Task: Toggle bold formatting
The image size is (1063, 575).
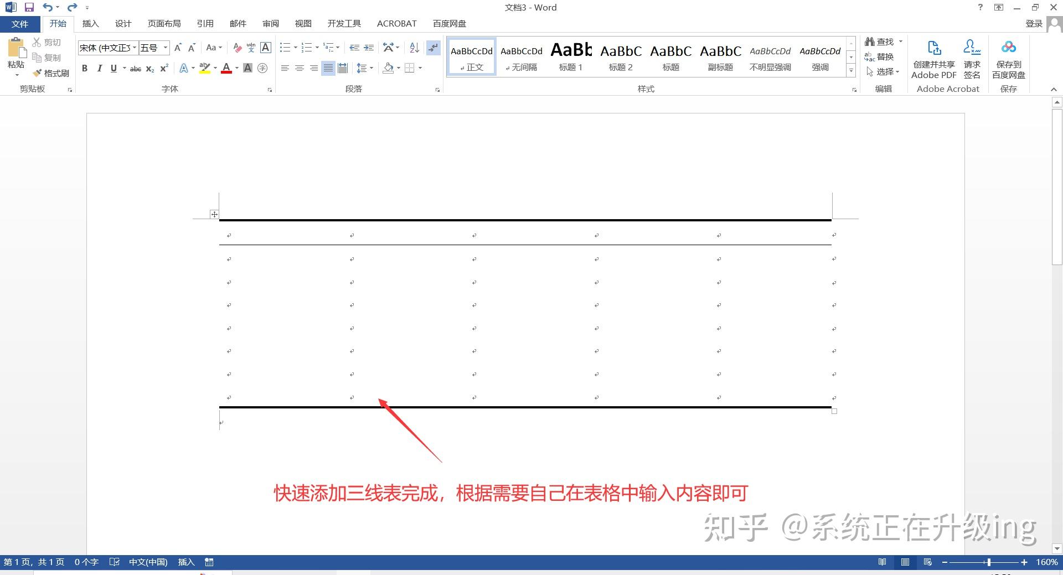Action: point(85,68)
